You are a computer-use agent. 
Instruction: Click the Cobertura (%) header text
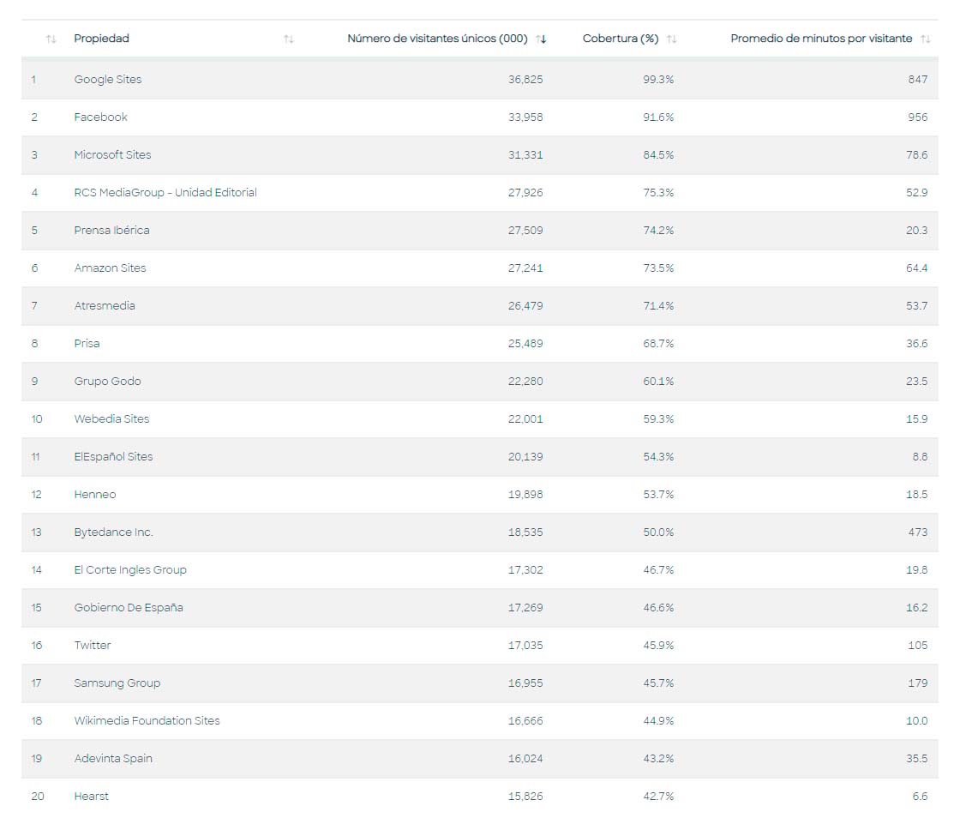621,39
